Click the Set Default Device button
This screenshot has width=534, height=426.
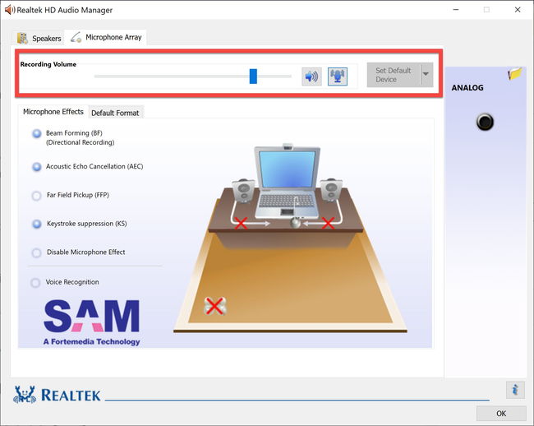(394, 75)
